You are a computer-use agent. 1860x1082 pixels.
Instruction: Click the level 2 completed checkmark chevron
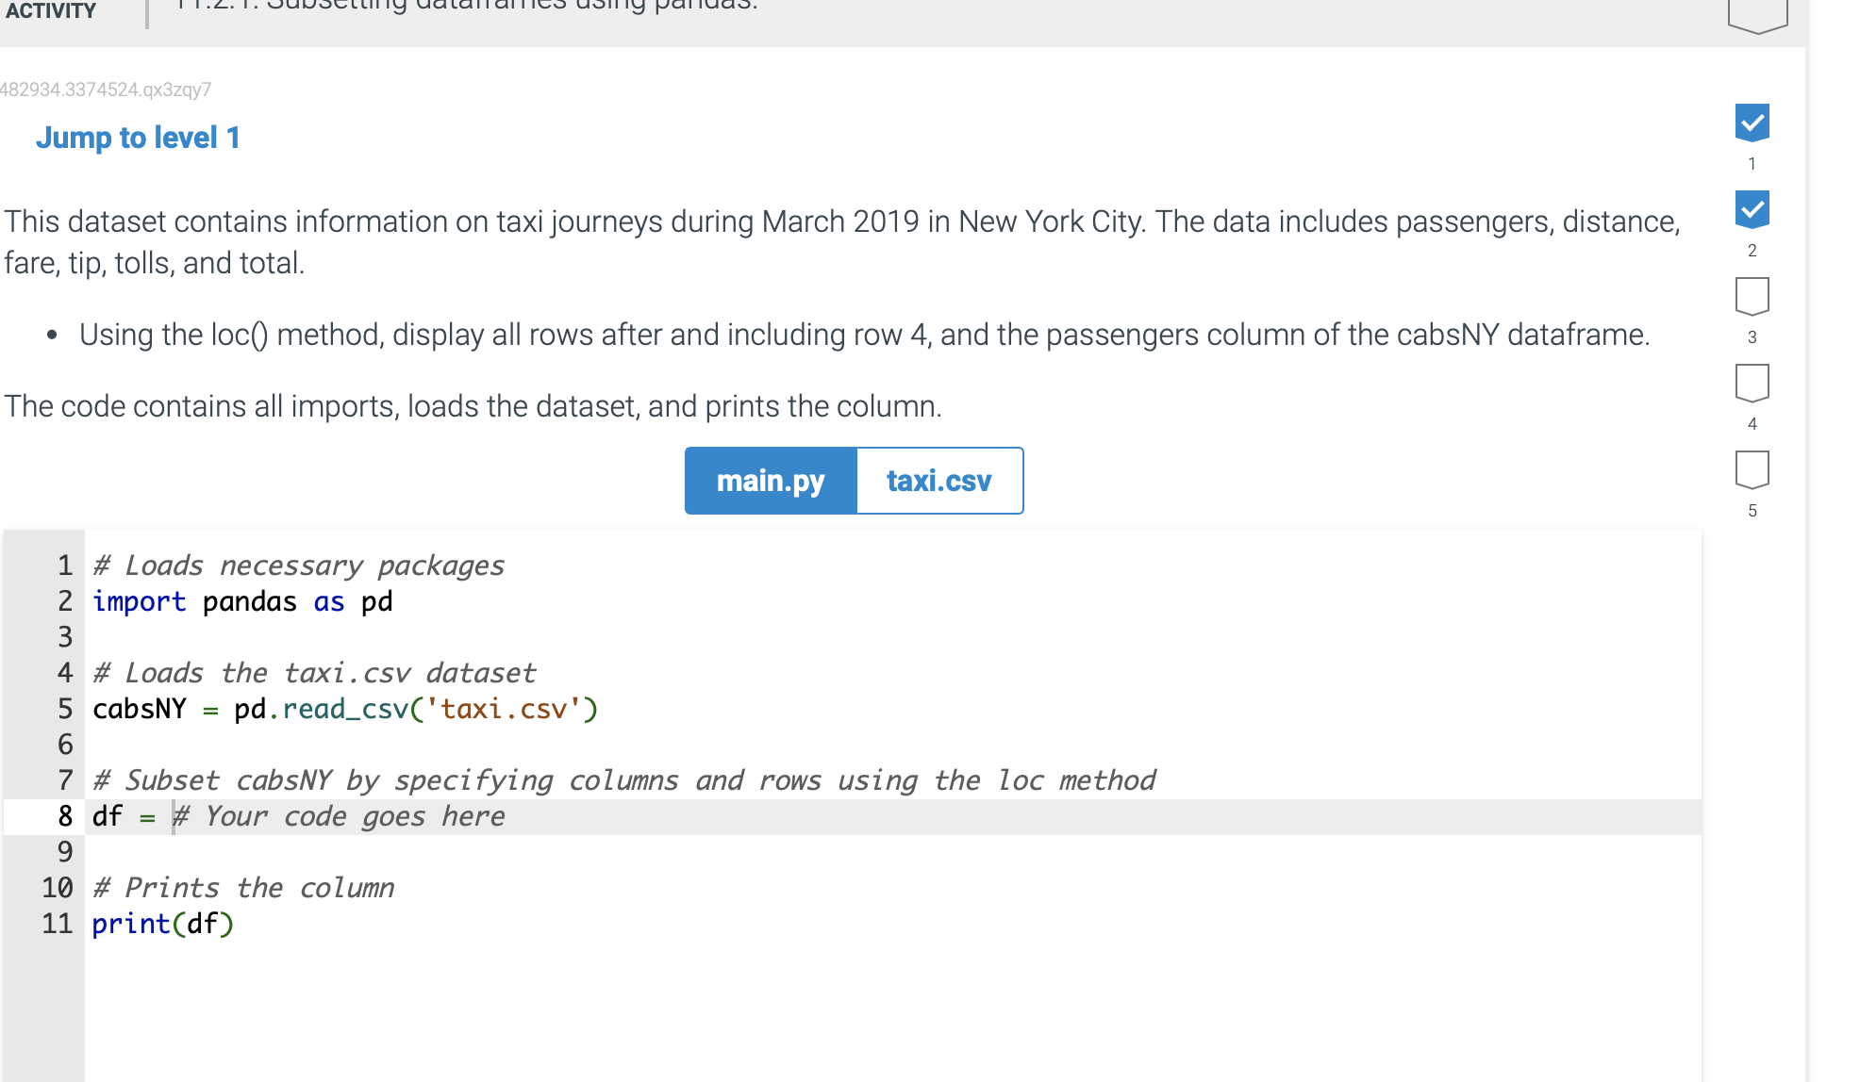coord(1752,209)
